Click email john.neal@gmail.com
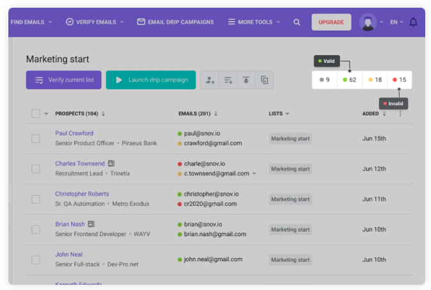Image resolution: width=431 pixels, height=290 pixels. [x=214, y=259]
